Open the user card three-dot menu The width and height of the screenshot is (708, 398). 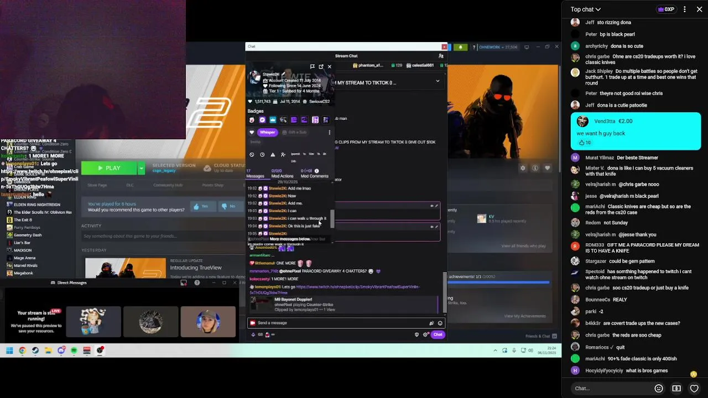329,132
